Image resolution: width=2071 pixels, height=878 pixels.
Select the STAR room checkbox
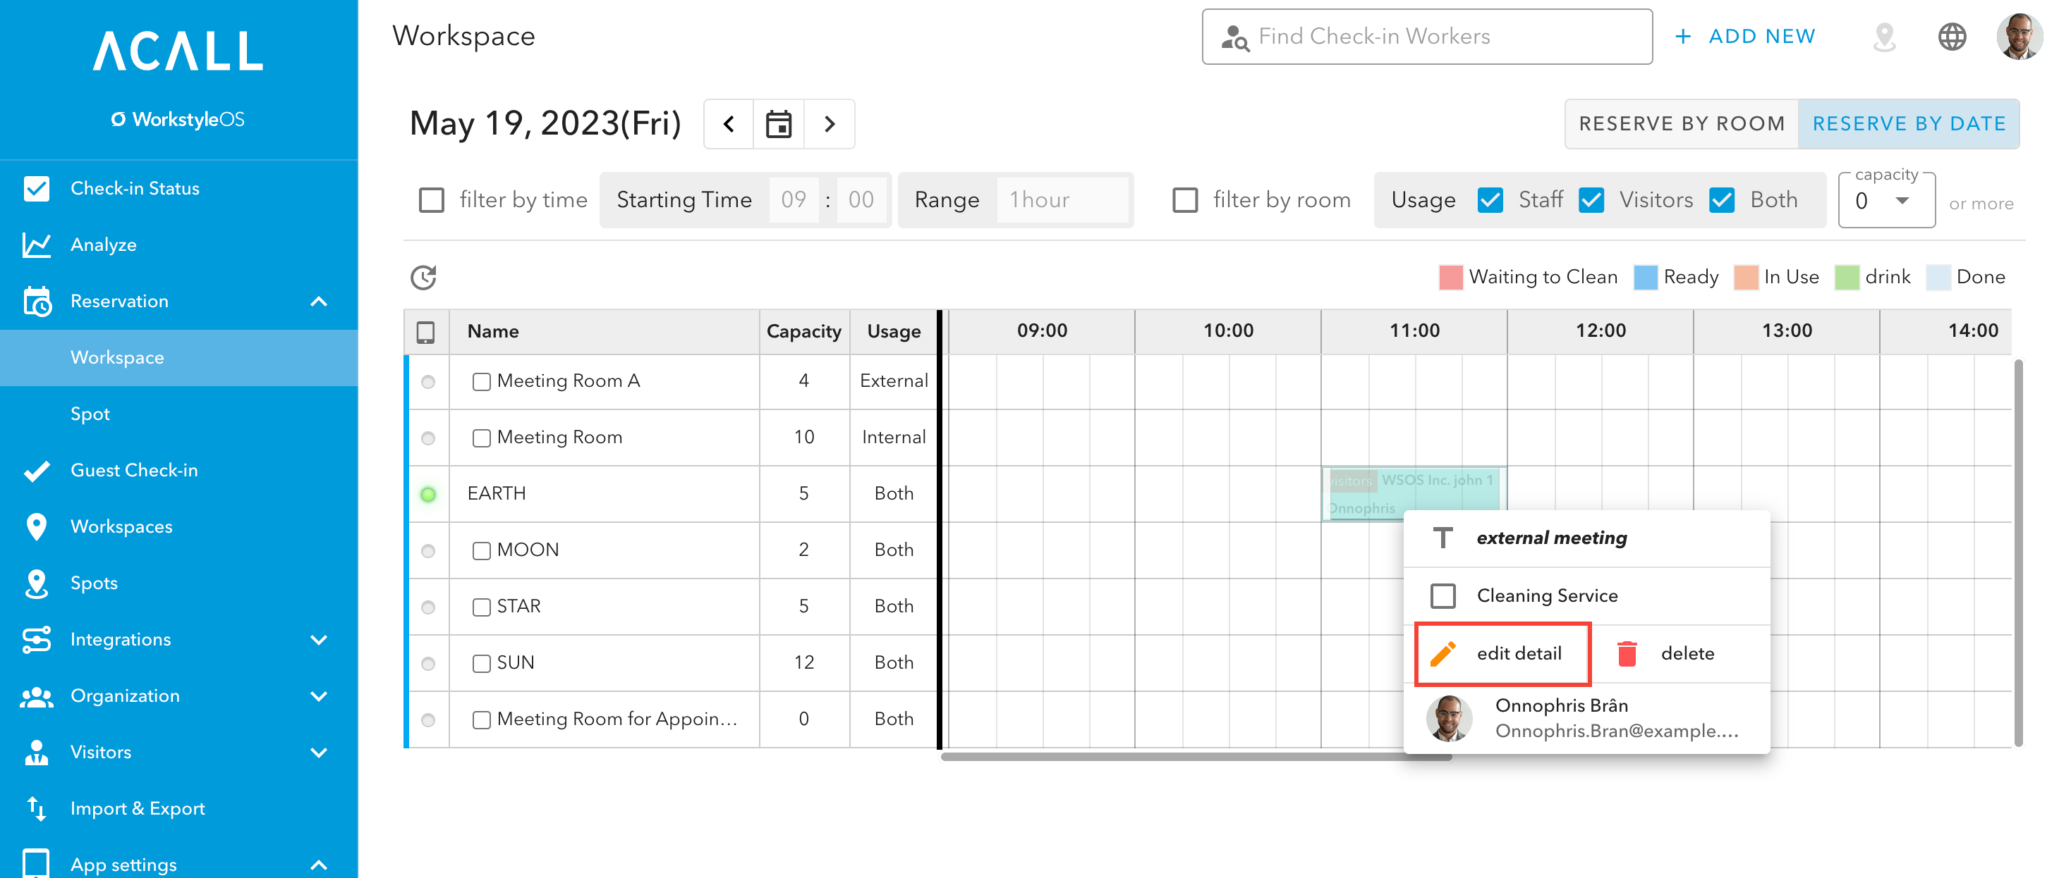(482, 607)
